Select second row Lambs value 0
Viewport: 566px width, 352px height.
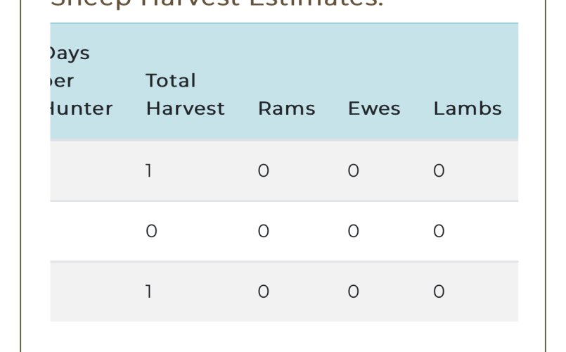click(439, 231)
